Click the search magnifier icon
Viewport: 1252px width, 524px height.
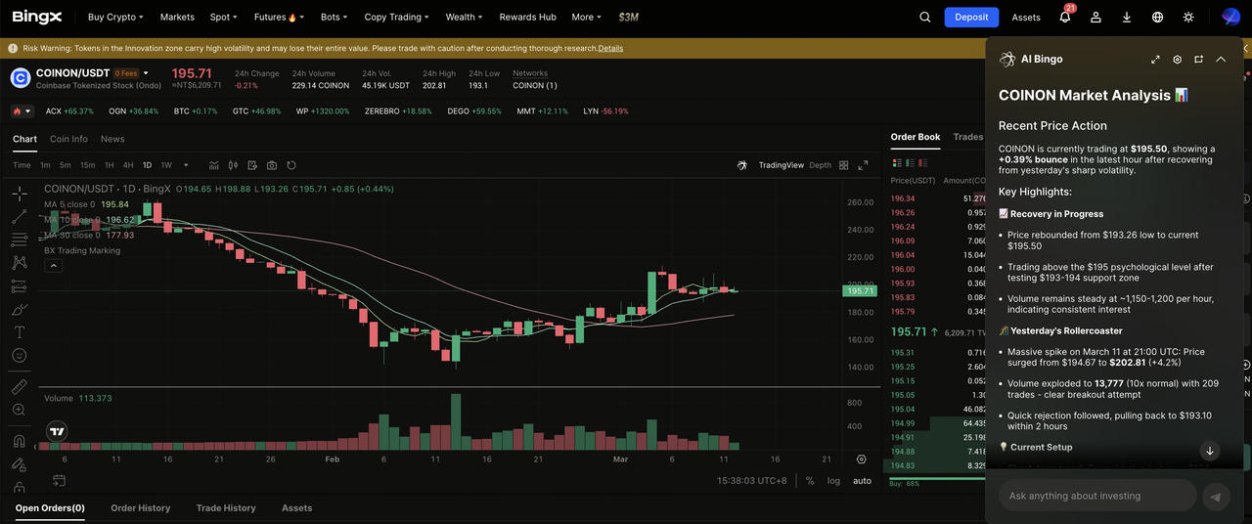tap(925, 17)
